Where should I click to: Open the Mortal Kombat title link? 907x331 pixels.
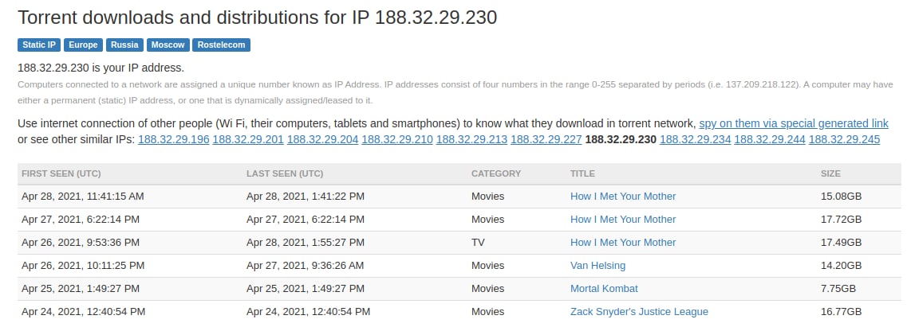click(604, 288)
